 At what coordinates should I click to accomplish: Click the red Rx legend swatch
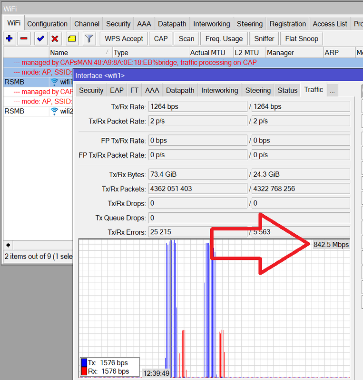pyautogui.click(x=84, y=371)
